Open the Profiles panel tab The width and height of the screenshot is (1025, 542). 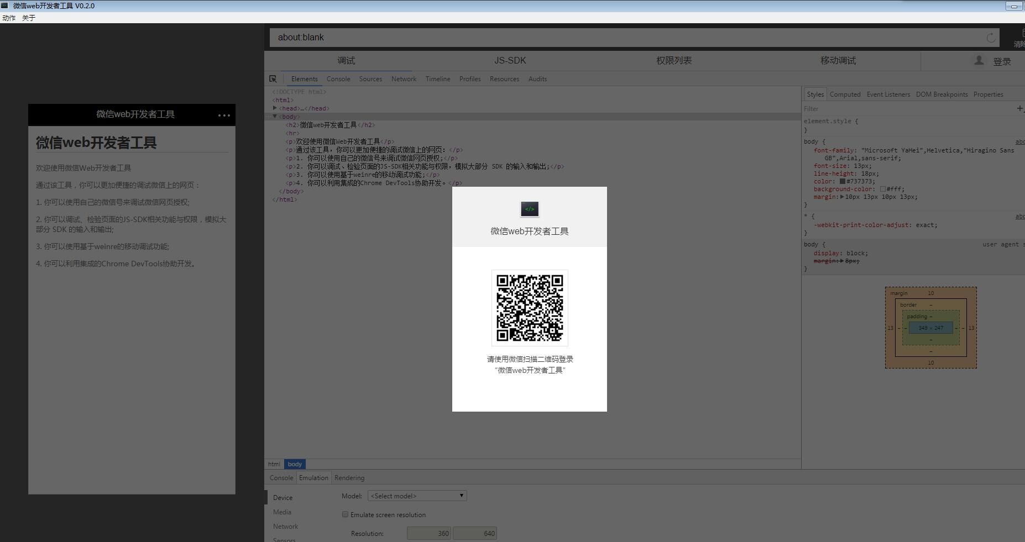point(470,79)
